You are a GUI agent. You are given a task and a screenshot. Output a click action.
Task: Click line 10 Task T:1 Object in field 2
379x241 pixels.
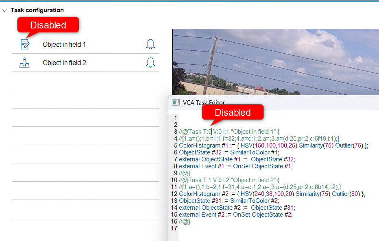229,180
